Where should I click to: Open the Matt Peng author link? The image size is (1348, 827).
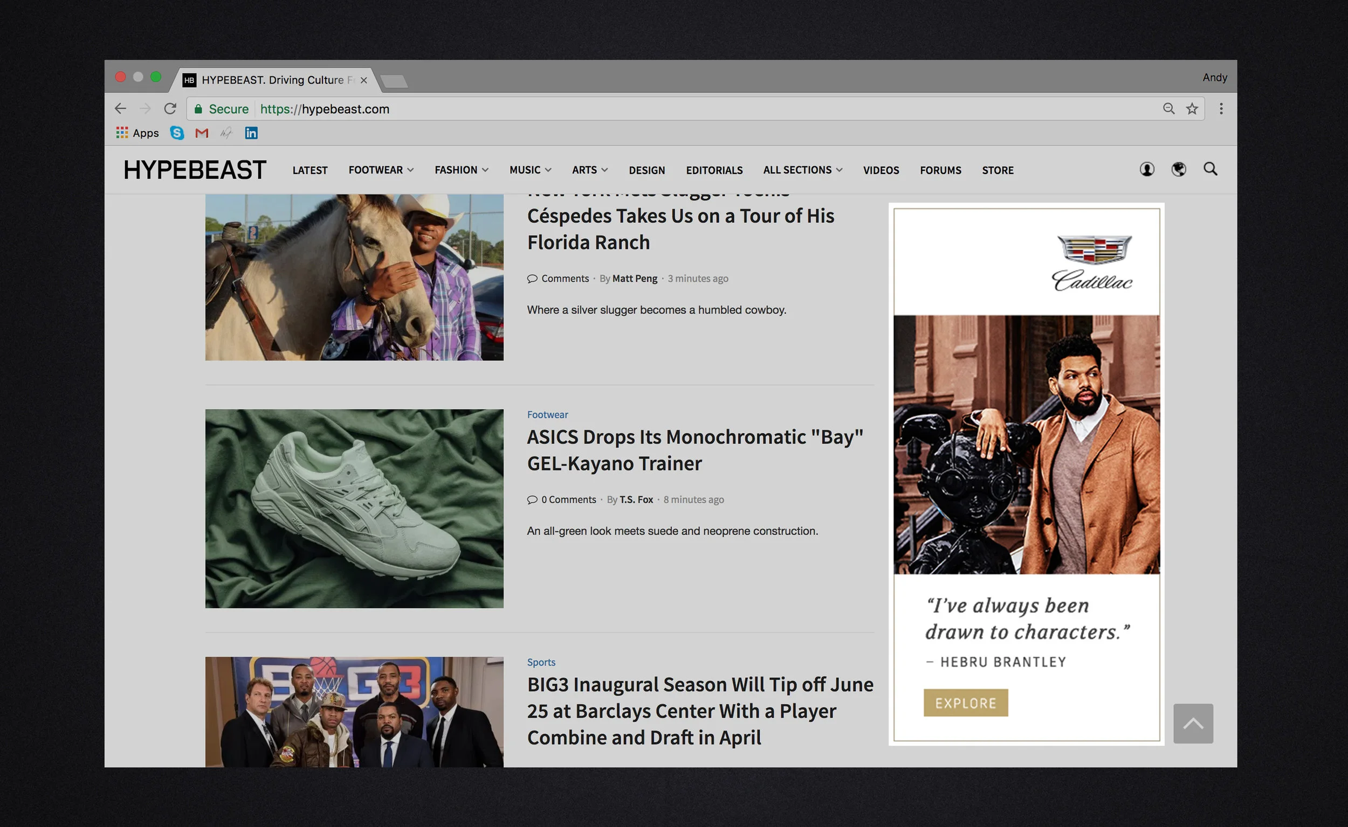pyautogui.click(x=635, y=278)
